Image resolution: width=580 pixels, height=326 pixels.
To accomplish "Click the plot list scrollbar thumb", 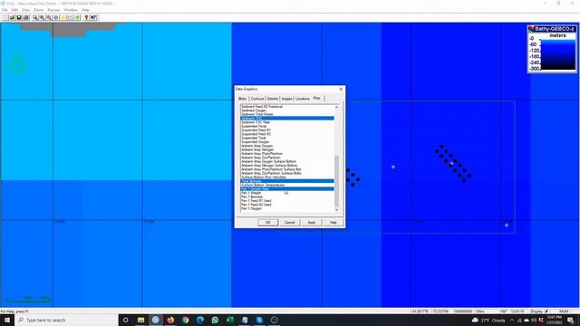I will pyautogui.click(x=336, y=181).
